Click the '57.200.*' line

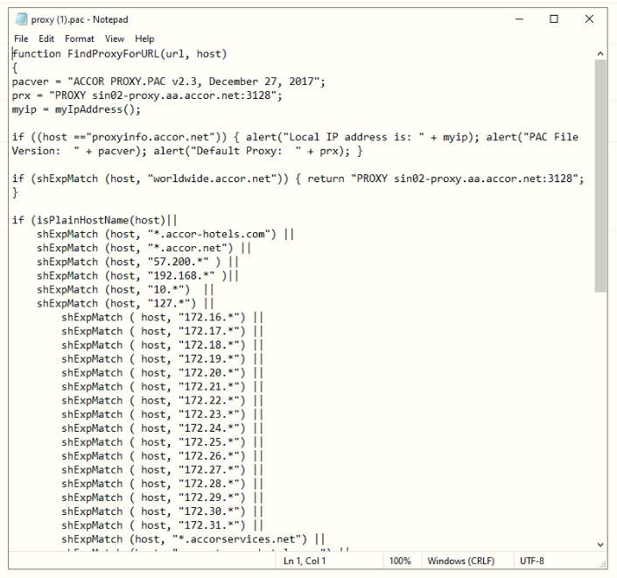(137, 262)
